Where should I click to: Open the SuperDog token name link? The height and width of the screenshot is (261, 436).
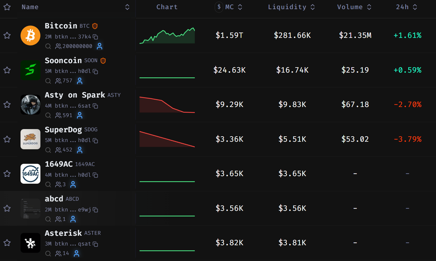pos(63,129)
